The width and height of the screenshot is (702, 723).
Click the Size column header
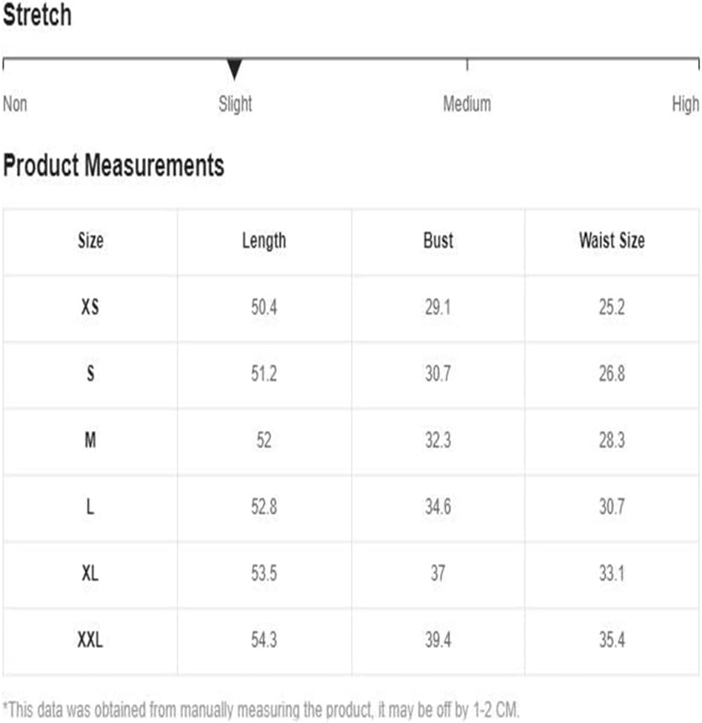tap(90, 241)
